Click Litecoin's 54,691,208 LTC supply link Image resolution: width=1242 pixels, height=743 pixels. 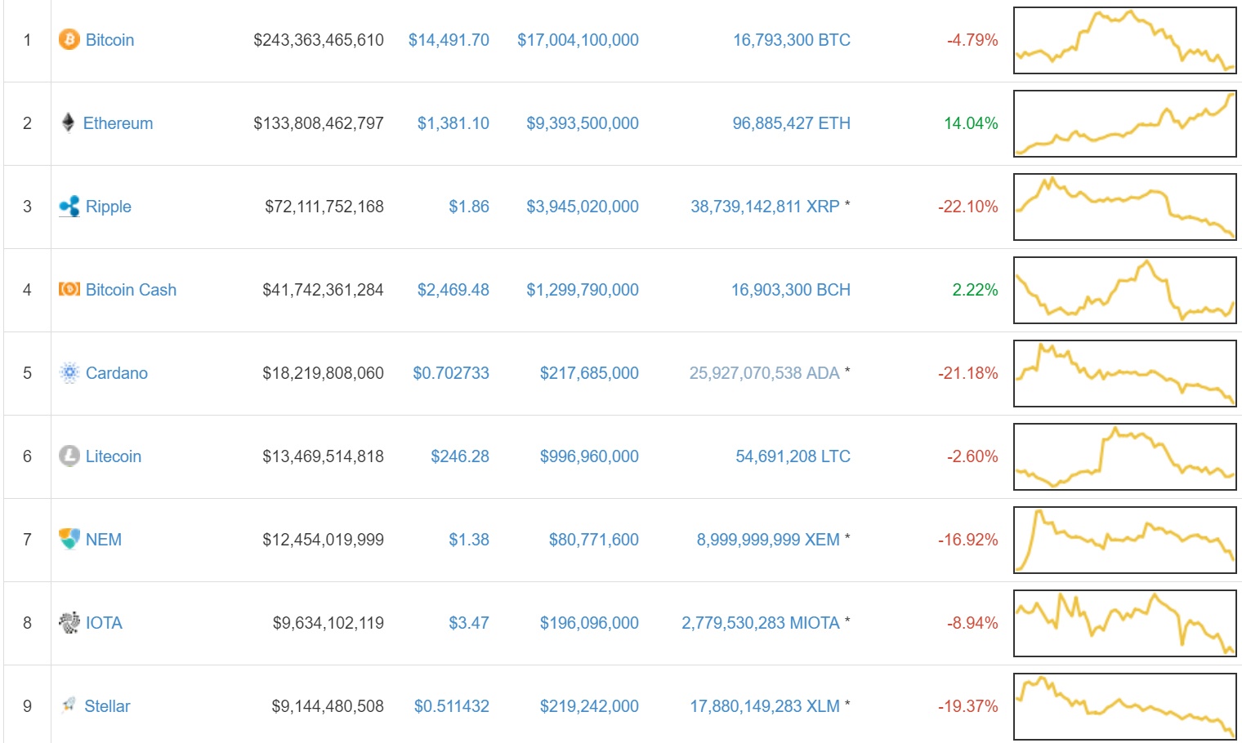click(x=791, y=456)
